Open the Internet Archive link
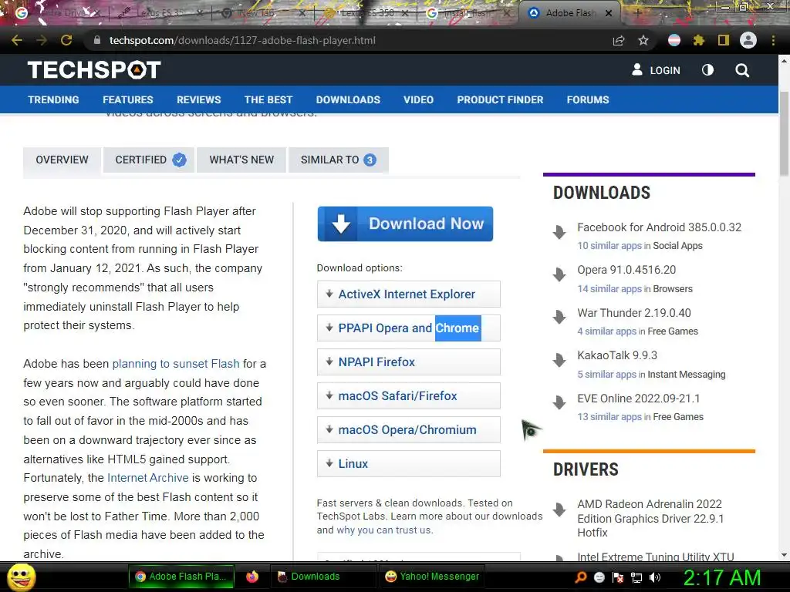790x592 pixels. click(147, 478)
